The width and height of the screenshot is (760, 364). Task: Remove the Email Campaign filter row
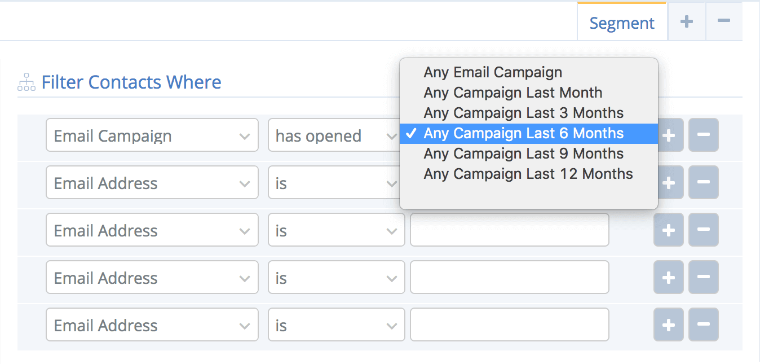coord(704,135)
